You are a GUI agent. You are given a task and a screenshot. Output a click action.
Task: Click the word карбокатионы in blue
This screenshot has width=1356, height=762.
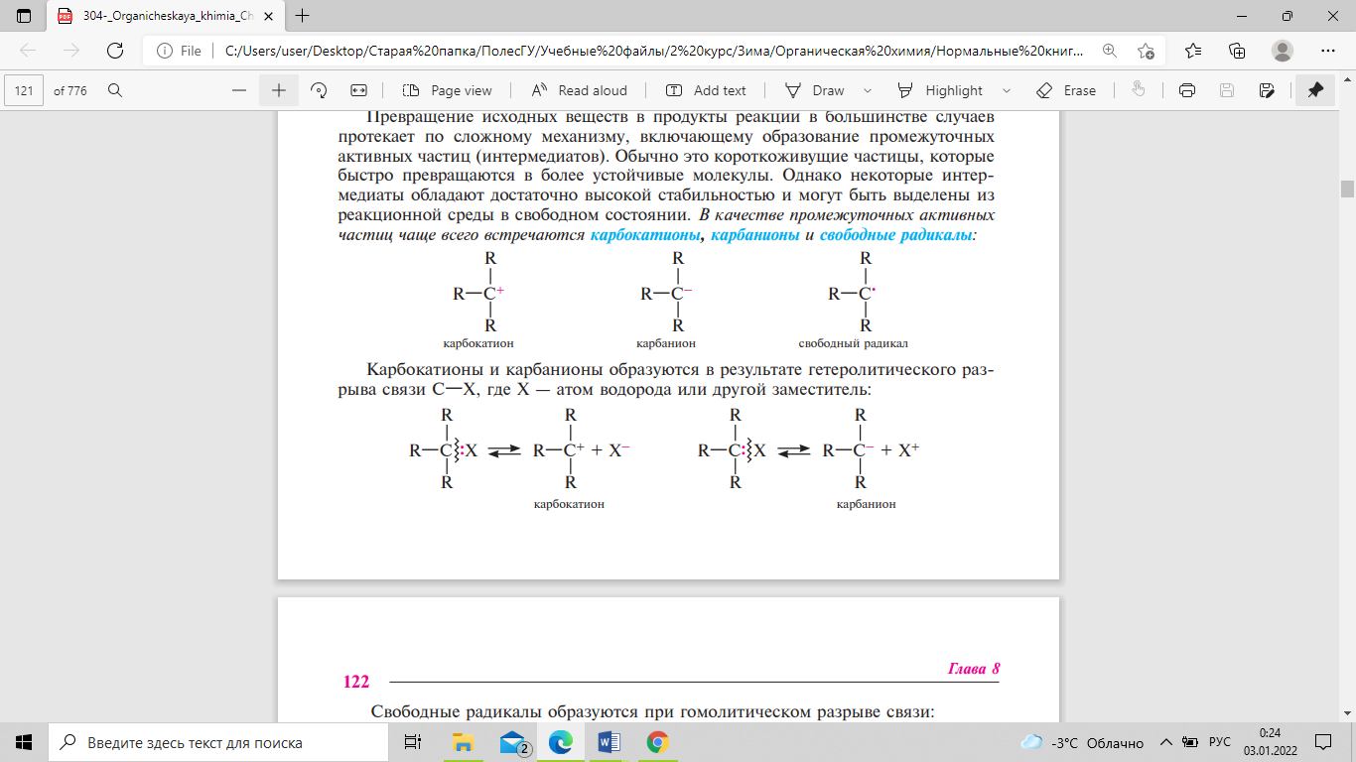(646, 236)
